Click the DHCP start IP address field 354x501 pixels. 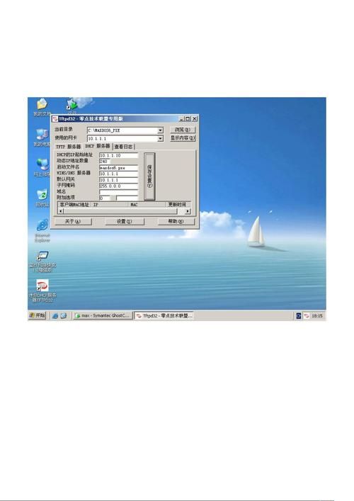point(119,156)
